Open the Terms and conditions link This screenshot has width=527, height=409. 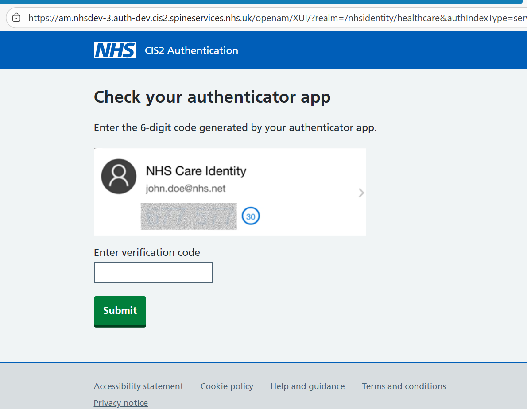pyautogui.click(x=404, y=386)
